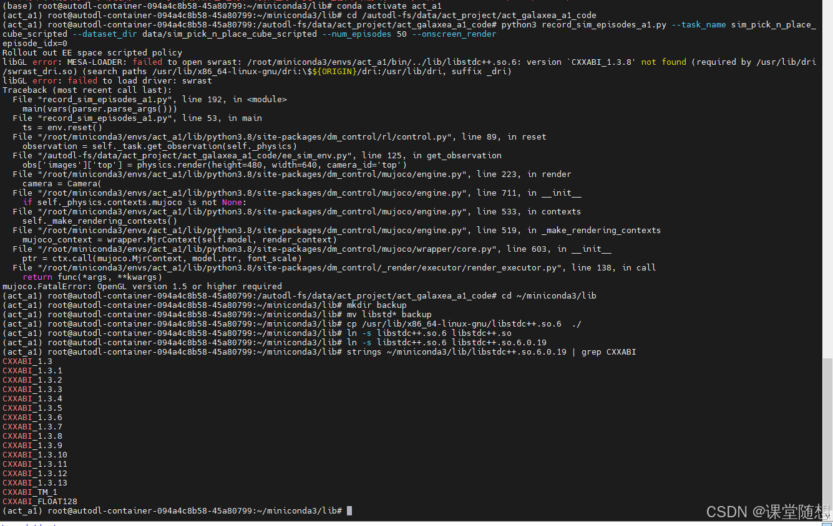Click the 'mkdir backup' command
The width and height of the screenshot is (833, 526).
click(377, 305)
